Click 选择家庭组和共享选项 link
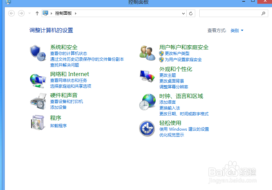The image size is (272, 190). [x=71, y=86]
